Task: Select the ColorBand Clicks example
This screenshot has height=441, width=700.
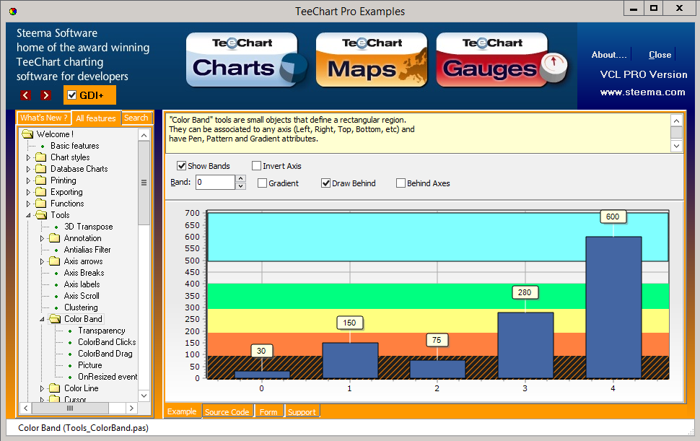Action: click(107, 342)
